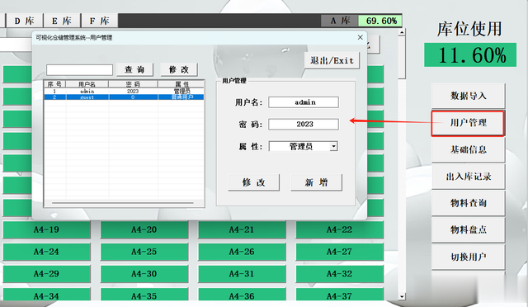Image resolution: width=528 pixels, height=307 pixels.
Task: Select storage location A4-24
Action: (x=46, y=252)
